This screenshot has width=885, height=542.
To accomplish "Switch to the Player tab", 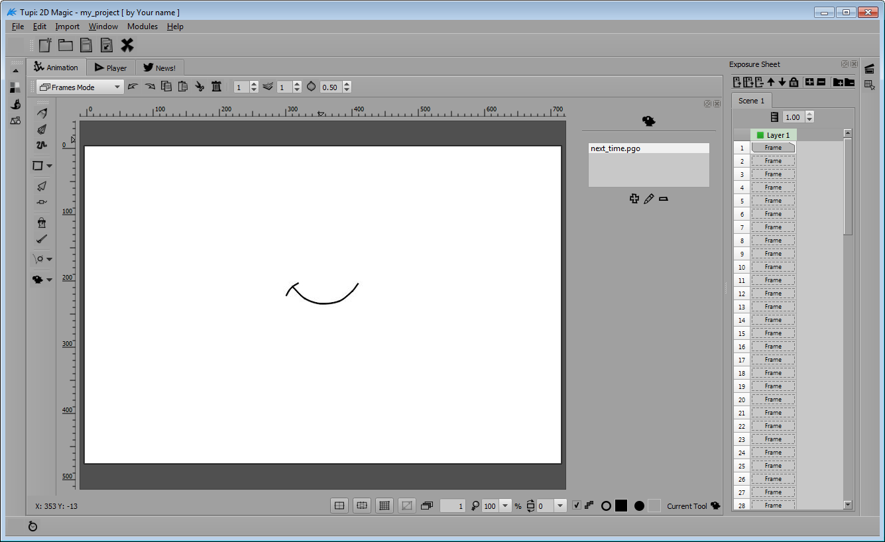I will pos(111,68).
